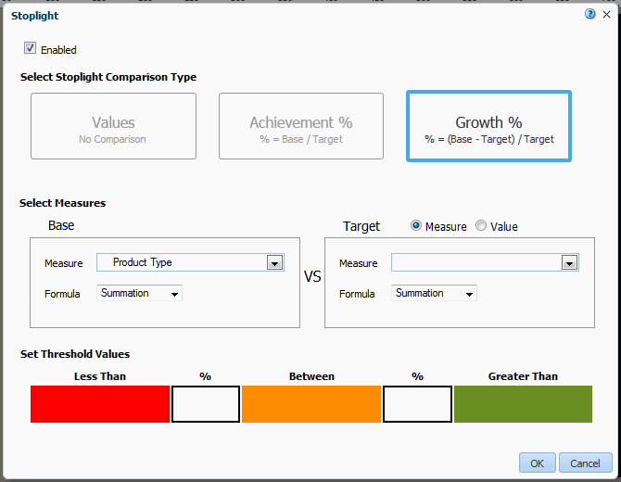Click the Set Threshold Values heading
Viewport: 621px width, 482px height.
pyautogui.click(x=75, y=354)
